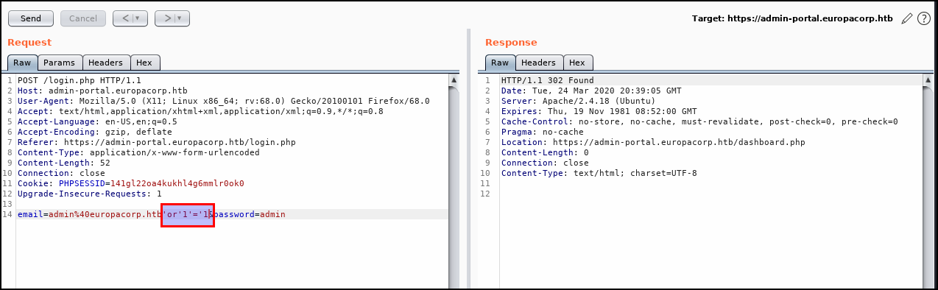Click the request 'Connection: close' line

(61, 173)
